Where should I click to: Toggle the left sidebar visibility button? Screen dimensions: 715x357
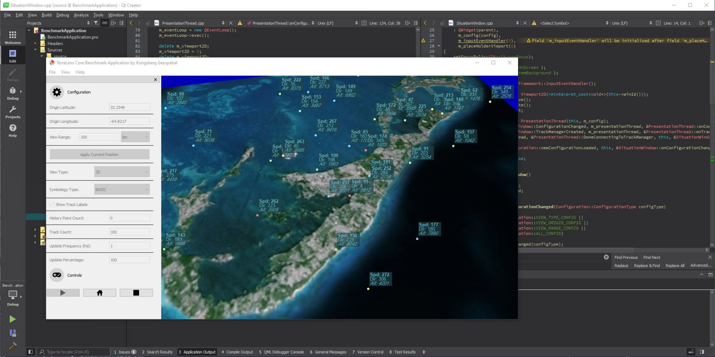[31, 352]
